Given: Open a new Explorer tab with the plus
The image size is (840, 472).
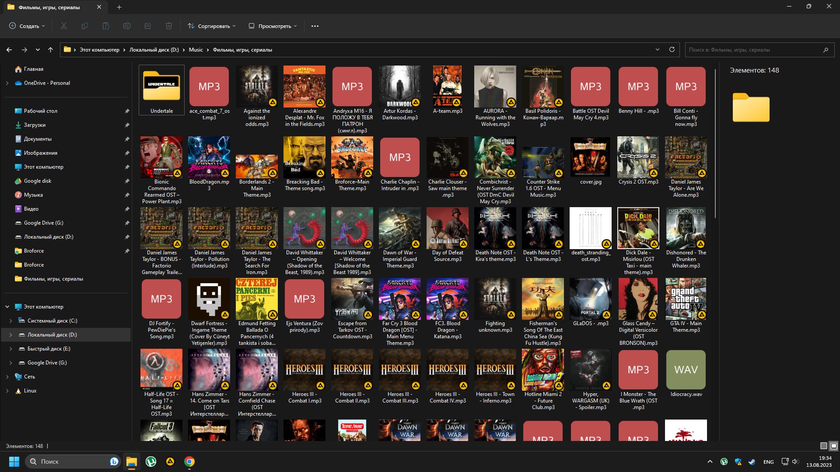Looking at the screenshot, I should pos(119,7).
